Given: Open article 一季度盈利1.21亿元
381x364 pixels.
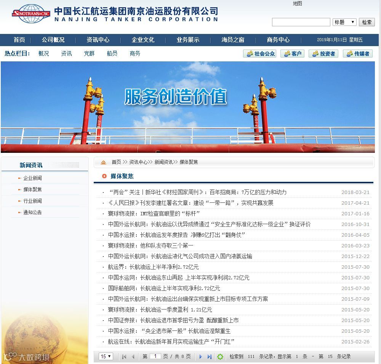Looking at the screenshot, I should click(160, 310).
